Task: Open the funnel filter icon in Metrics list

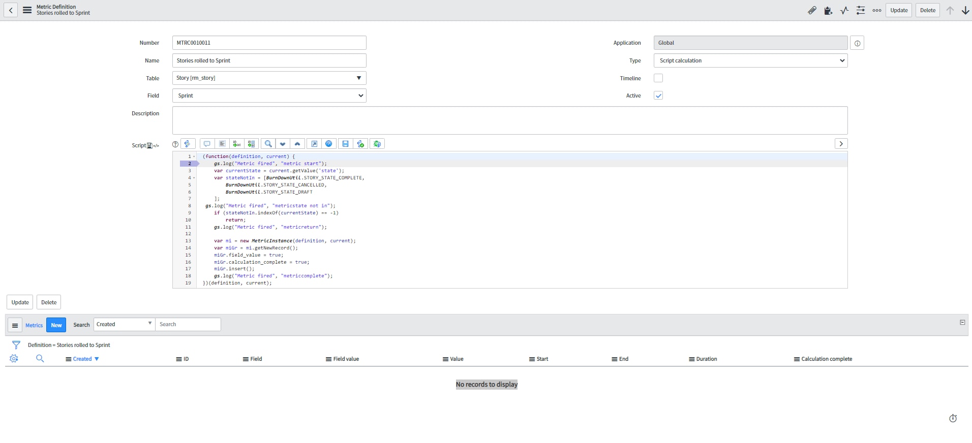Action: click(16, 345)
